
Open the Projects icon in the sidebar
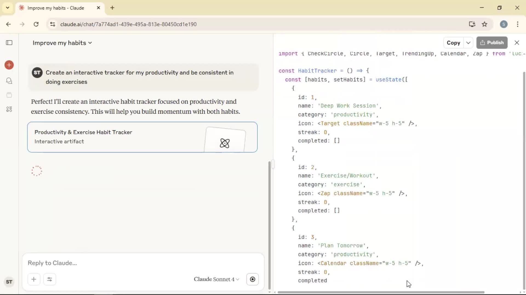tap(9, 95)
